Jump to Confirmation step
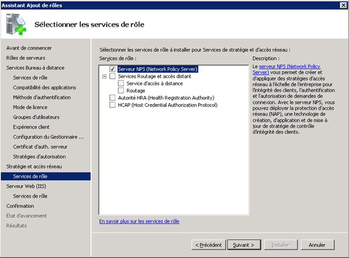349x258 pixels. 20,206
